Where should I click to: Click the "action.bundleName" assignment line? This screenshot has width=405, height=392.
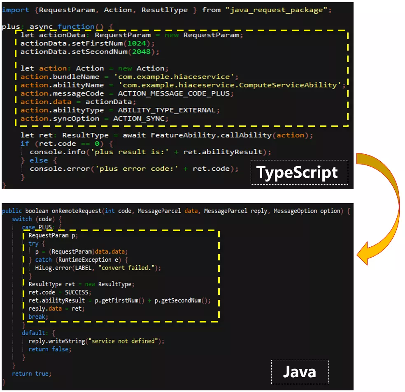pos(129,77)
